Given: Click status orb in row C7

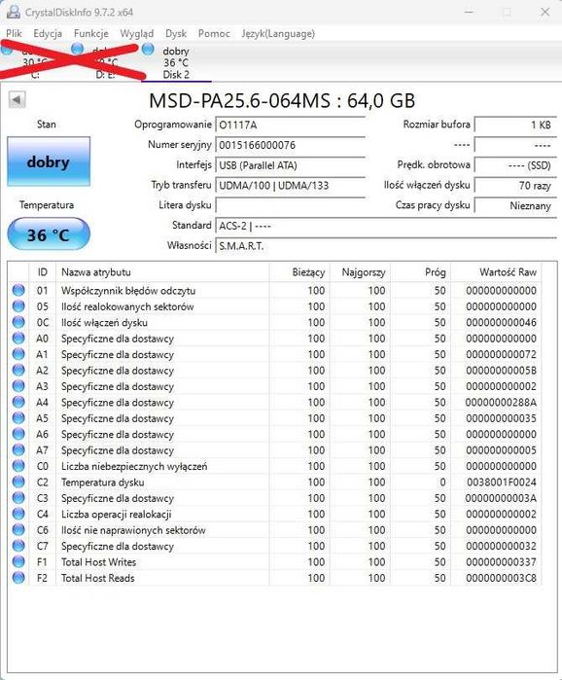Looking at the screenshot, I should point(18,546).
